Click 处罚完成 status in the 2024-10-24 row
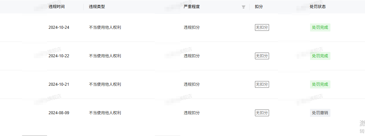 coord(320,27)
